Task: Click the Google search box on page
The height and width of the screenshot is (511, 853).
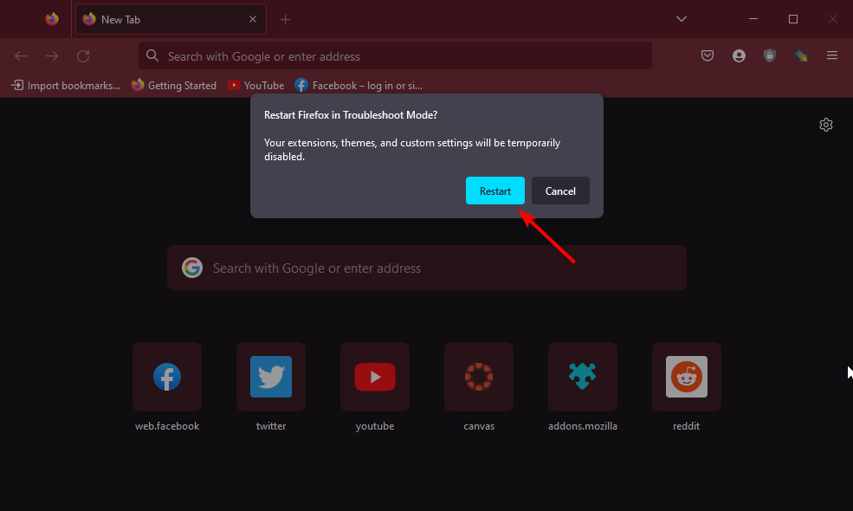Action: tap(426, 268)
